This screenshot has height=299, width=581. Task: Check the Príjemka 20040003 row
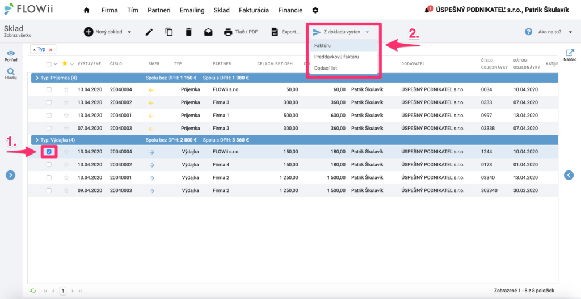(49, 129)
